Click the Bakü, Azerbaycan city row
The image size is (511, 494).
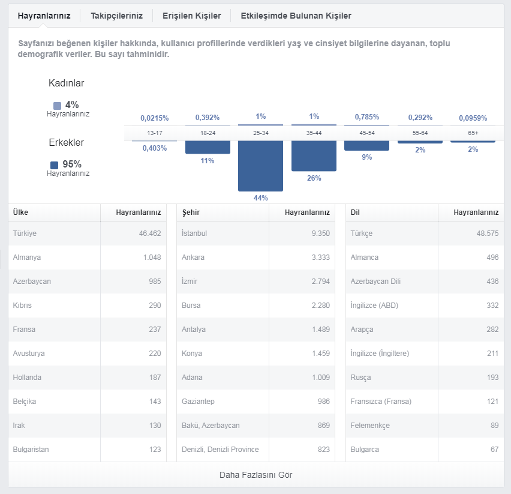coord(256,426)
